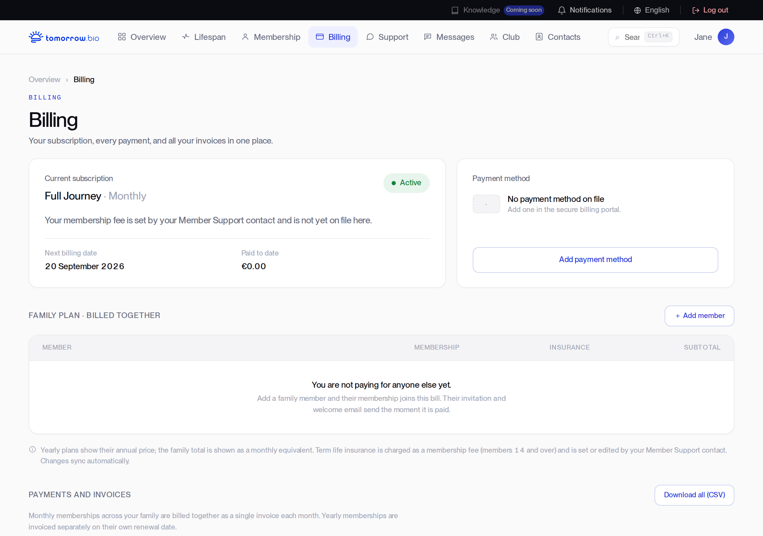Click the Jane user name
This screenshot has width=763, height=536.
(x=703, y=37)
